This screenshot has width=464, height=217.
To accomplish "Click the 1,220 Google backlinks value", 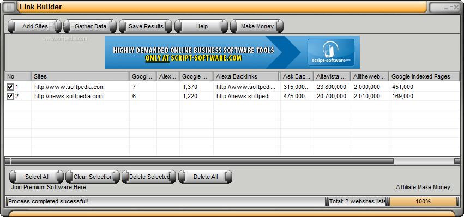I will click(x=190, y=96).
